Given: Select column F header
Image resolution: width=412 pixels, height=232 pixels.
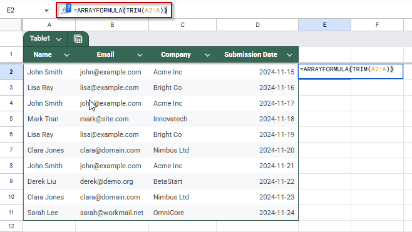Looking at the screenshot, I should click(x=377, y=25).
